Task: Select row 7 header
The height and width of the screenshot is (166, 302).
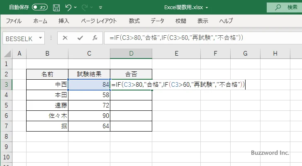Action: [6, 126]
